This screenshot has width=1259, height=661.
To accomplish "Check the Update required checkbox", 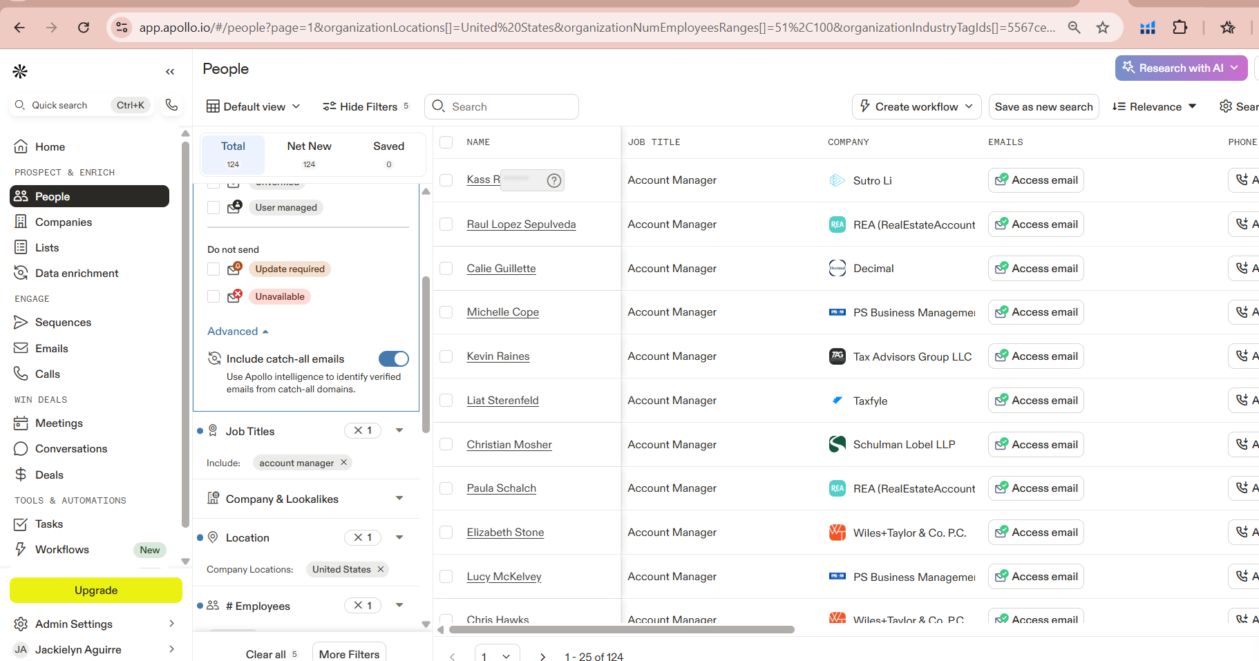I will pos(214,269).
